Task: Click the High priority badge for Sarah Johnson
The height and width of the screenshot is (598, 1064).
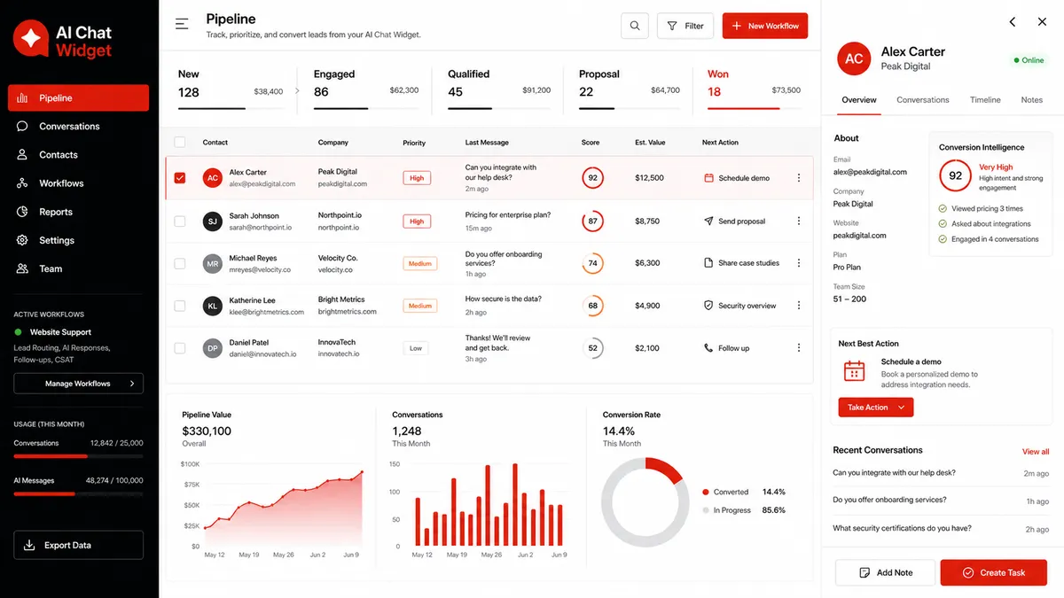Action: [417, 221]
